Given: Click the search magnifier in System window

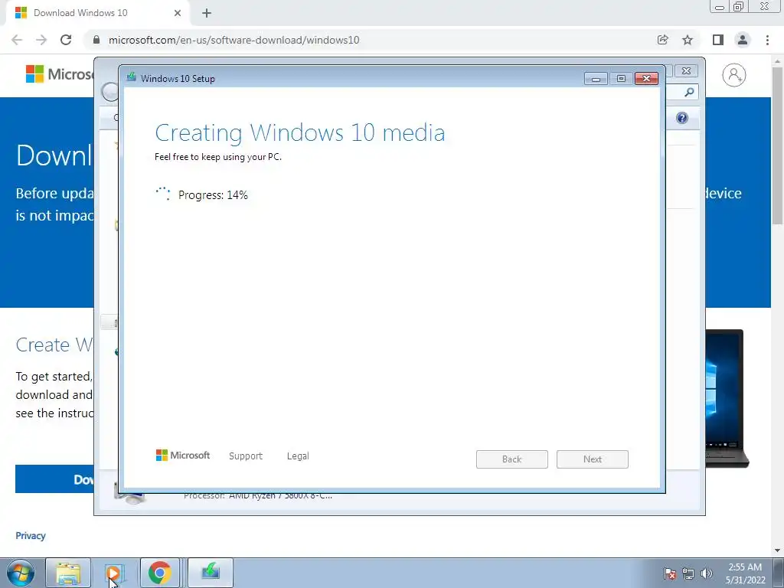Looking at the screenshot, I should pos(689,92).
